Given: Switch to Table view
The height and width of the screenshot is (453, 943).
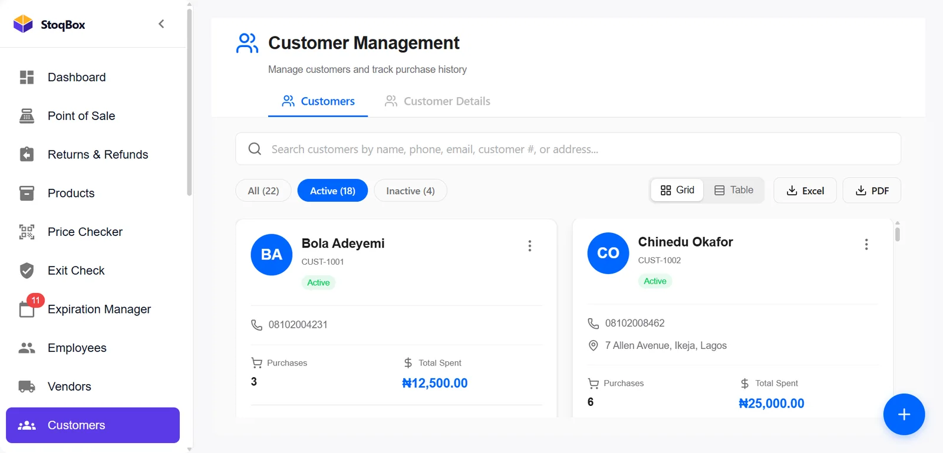Looking at the screenshot, I should (734, 190).
